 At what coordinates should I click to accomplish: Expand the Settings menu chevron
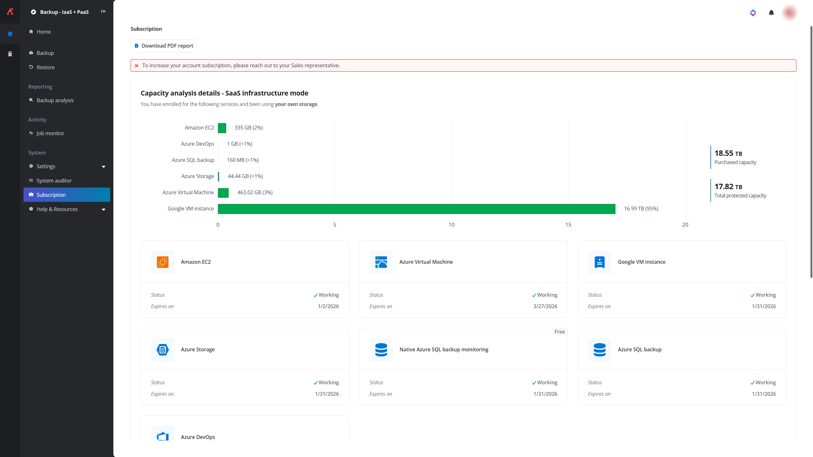coord(104,167)
